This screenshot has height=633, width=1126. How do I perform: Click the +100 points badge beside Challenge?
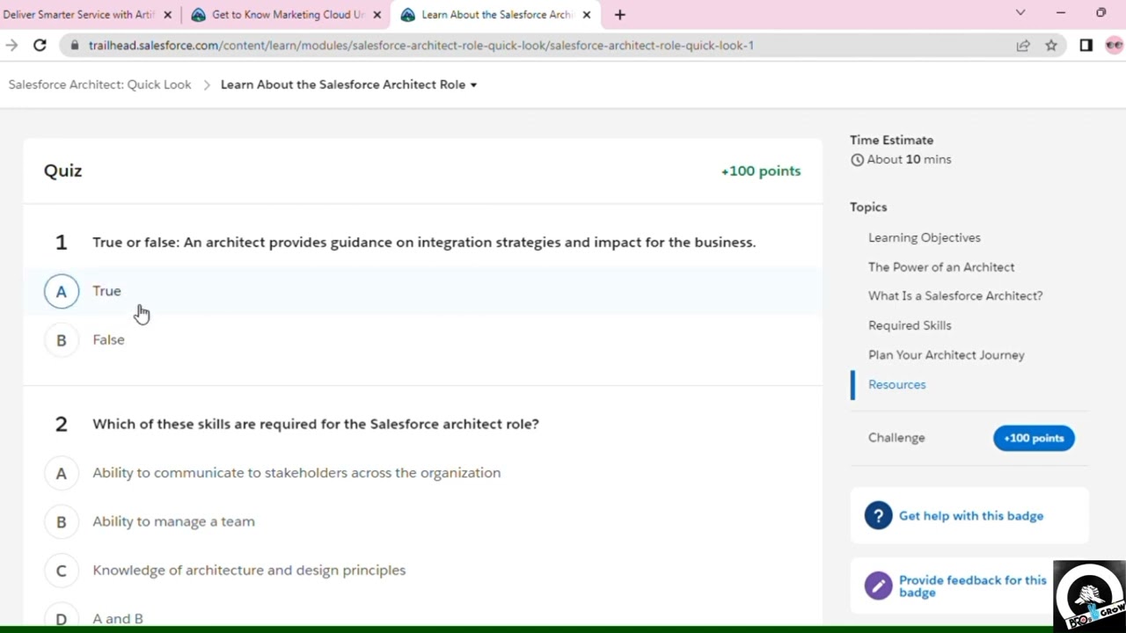(x=1034, y=438)
